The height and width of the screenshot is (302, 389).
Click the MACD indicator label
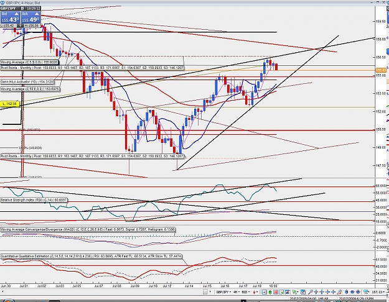pyautogui.click(x=88, y=230)
